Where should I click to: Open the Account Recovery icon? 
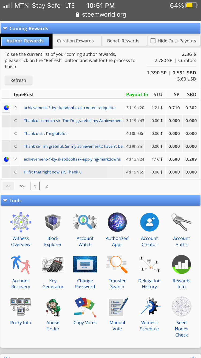[x=21, y=264]
